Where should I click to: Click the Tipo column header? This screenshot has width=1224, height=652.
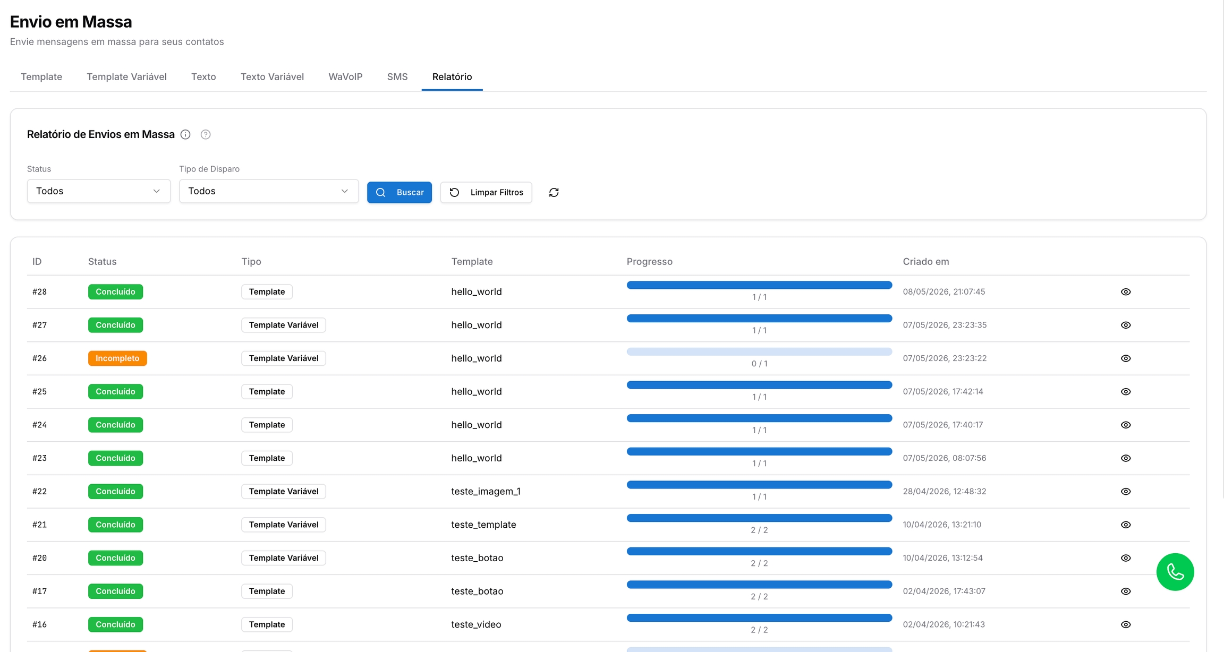click(251, 261)
